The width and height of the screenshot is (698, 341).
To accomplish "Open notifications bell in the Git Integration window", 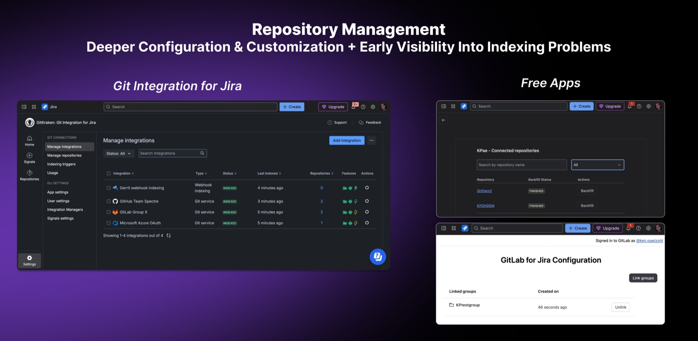I will pyautogui.click(x=354, y=107).
